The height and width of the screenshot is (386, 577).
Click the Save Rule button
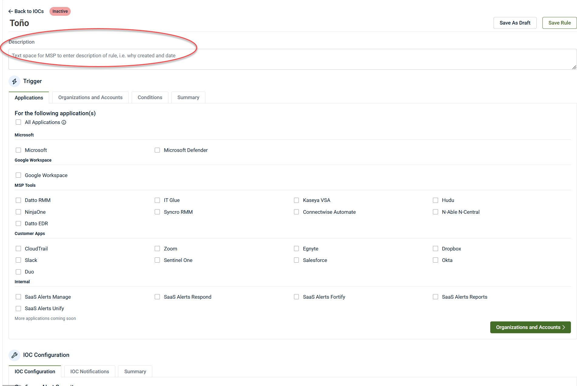(x=559, y=23)
